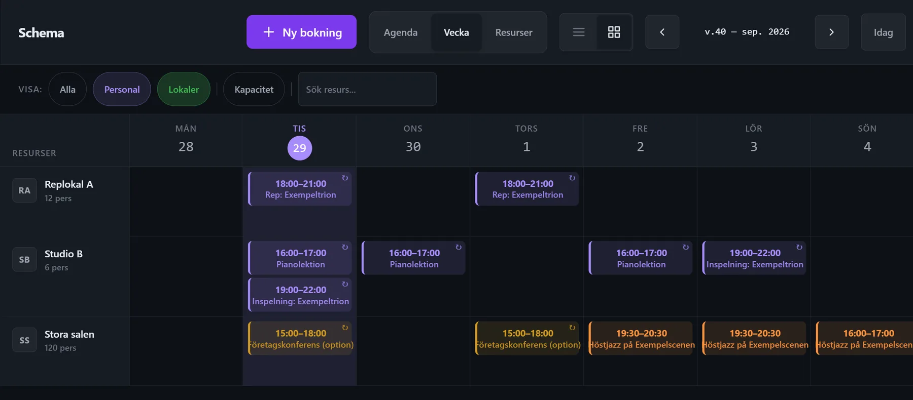The image size is (913, 400).
Task: Select the Vecka view tab
Action: coord(456,32)
